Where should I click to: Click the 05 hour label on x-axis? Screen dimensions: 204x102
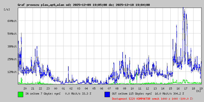point(94,88)
